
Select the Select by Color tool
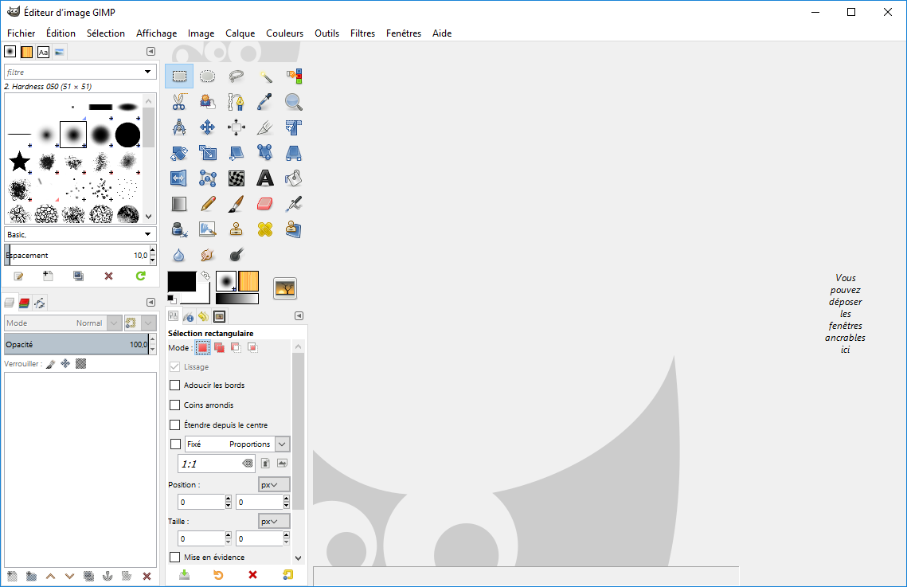[x=294, y=76]
